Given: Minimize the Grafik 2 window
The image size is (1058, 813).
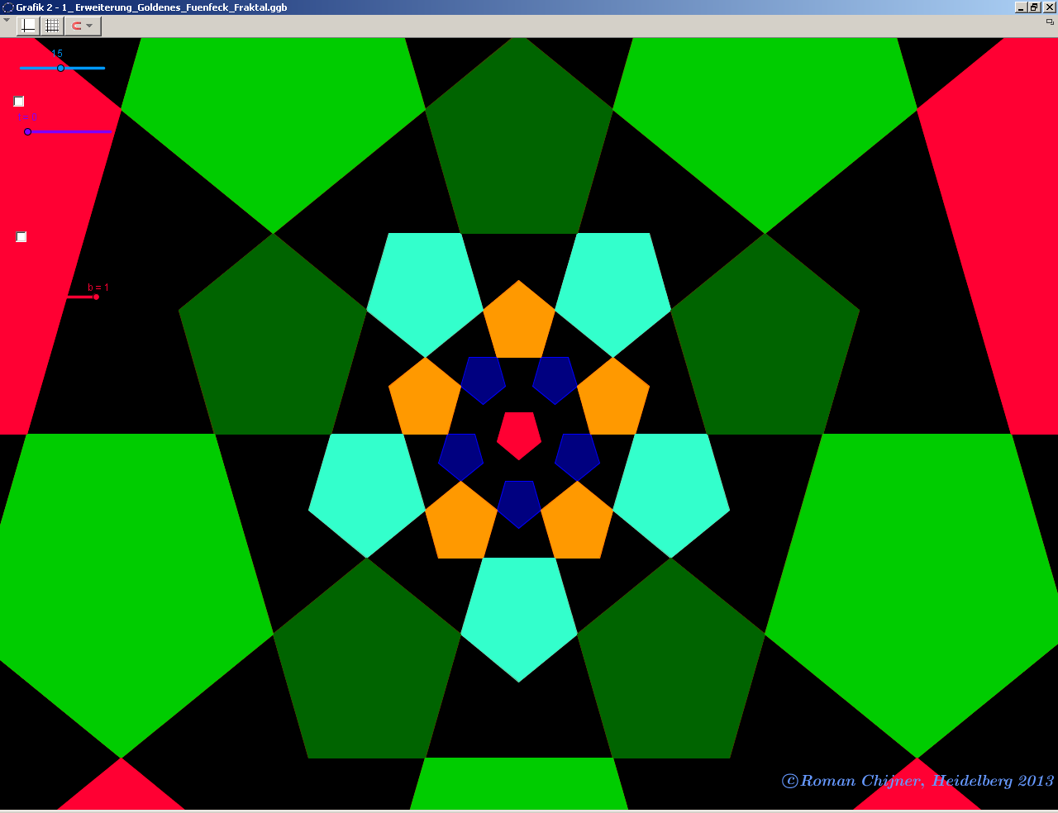Looking at the screenshot, I should (1022, 7).
